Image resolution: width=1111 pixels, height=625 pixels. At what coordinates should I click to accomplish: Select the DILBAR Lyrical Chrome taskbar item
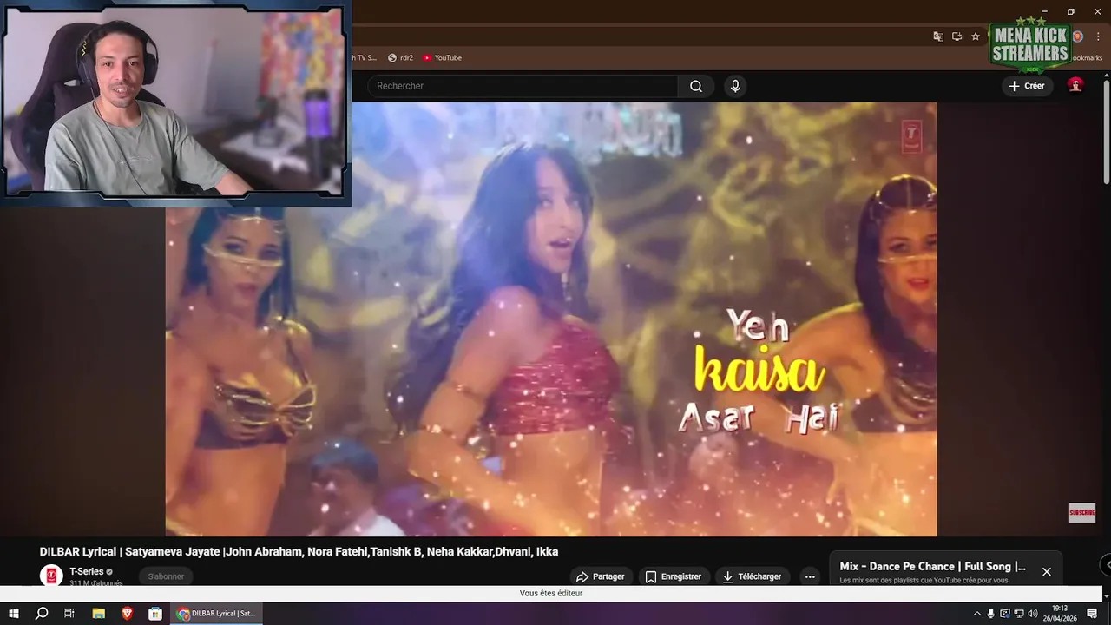click(217, 614)
